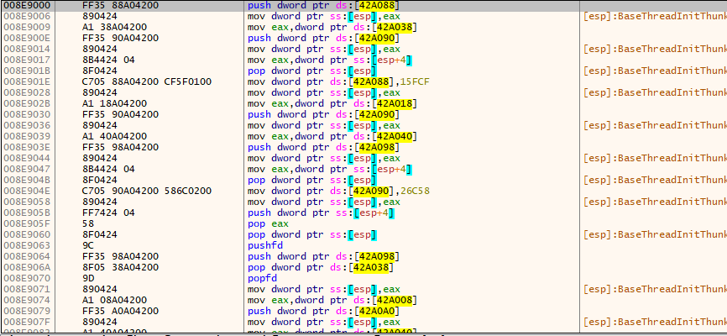
Task: Click opcode bytes A1 40A04200
Action: click(x=114, y=136)
